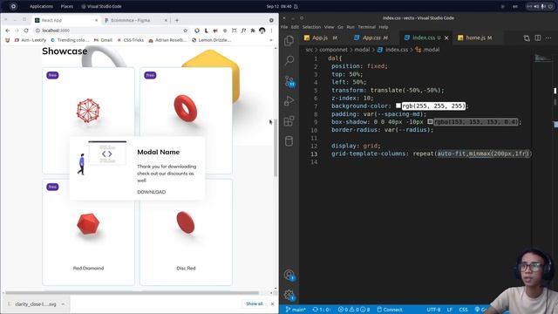This screenshot has height=314, width=558.
Task: Go back in the browser
Action: (x=8, y=31)
